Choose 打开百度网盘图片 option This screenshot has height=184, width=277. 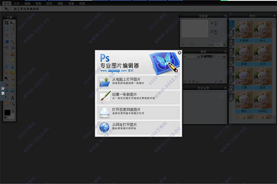138,112
